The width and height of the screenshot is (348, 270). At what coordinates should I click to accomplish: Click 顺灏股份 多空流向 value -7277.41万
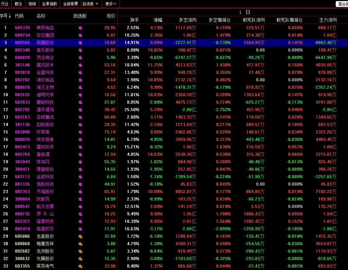point(185,43)
